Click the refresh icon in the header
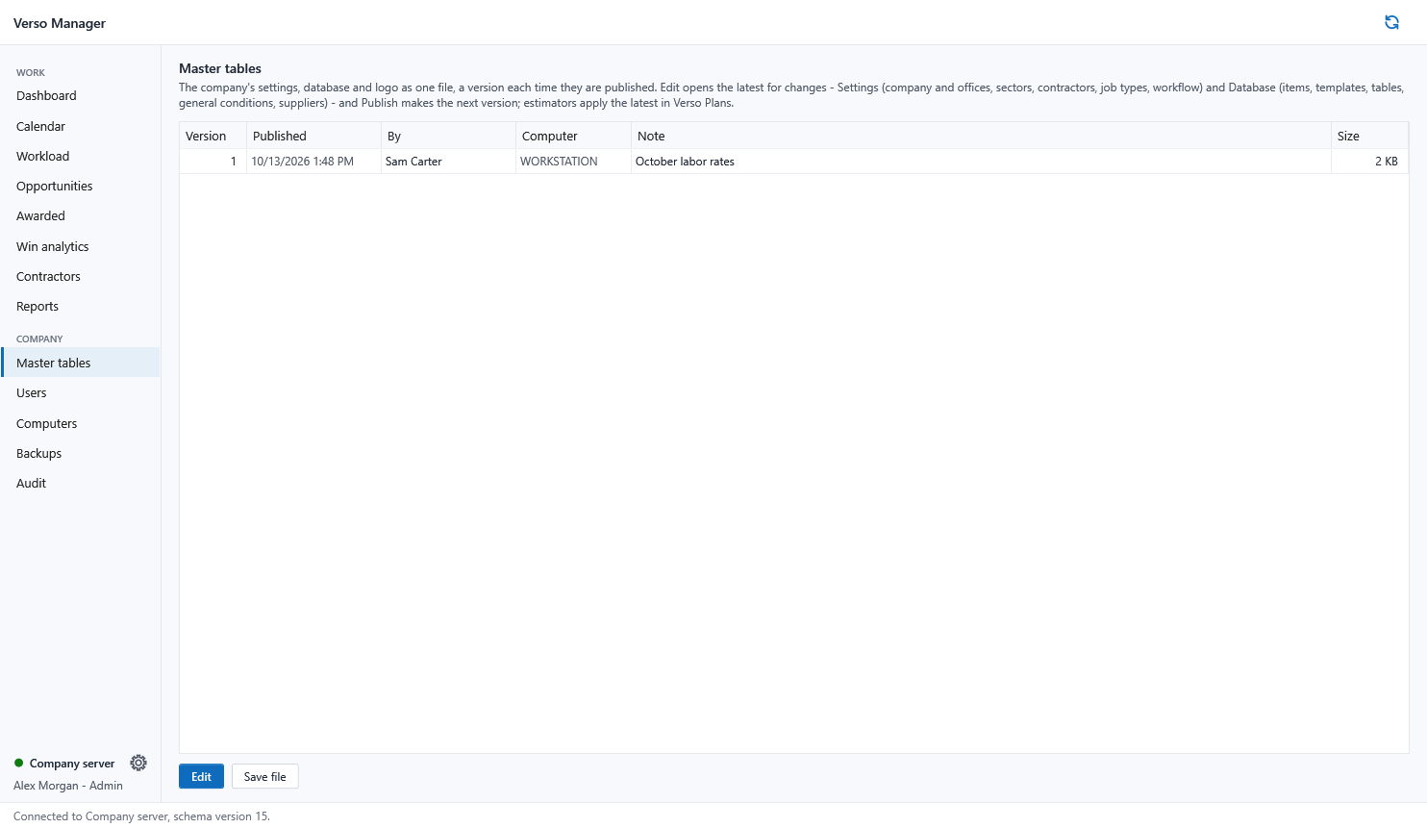This screenshot has width=1427, height=828. point(1391,22)
